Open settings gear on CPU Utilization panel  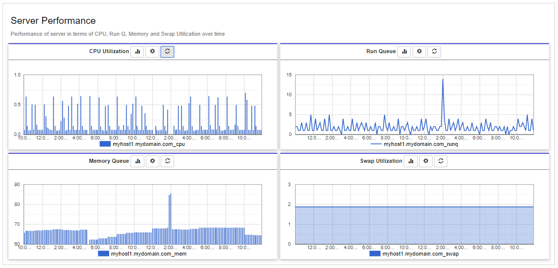pos(152,52)
